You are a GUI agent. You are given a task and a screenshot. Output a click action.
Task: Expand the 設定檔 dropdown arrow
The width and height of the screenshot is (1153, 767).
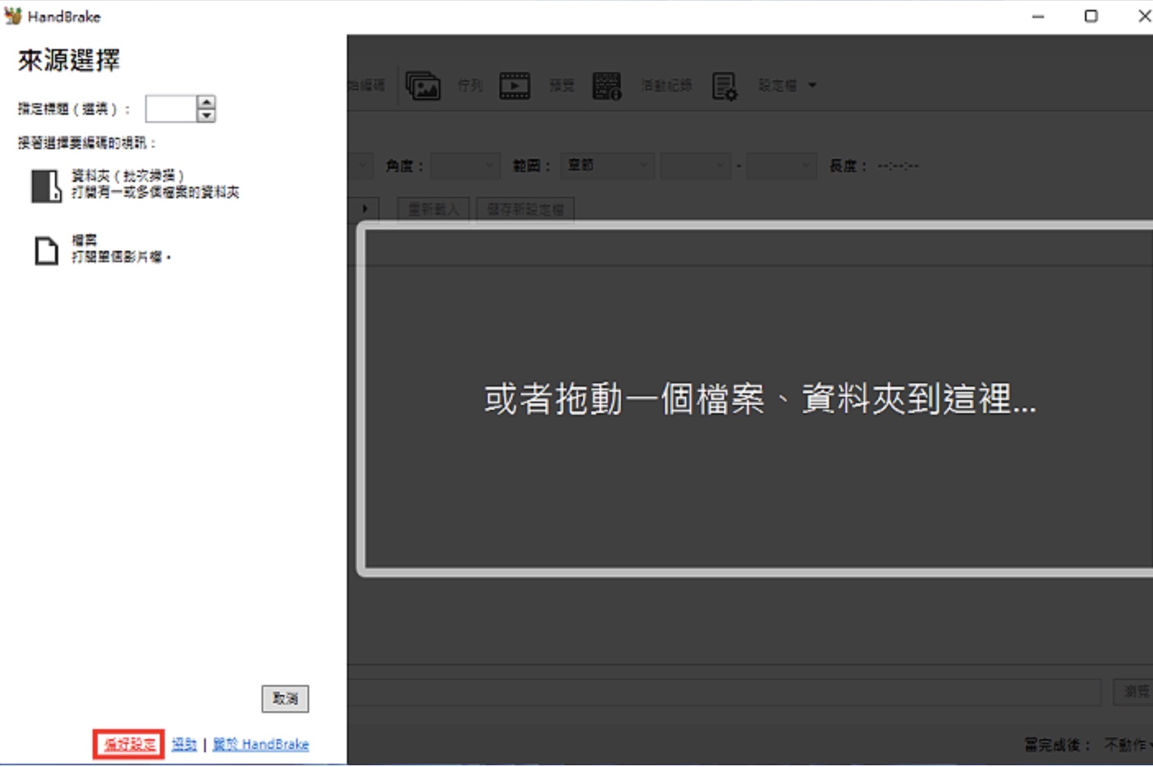[812, 85]
